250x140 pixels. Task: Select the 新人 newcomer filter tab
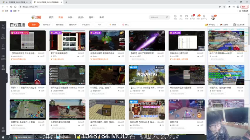[x=126, y=25]
